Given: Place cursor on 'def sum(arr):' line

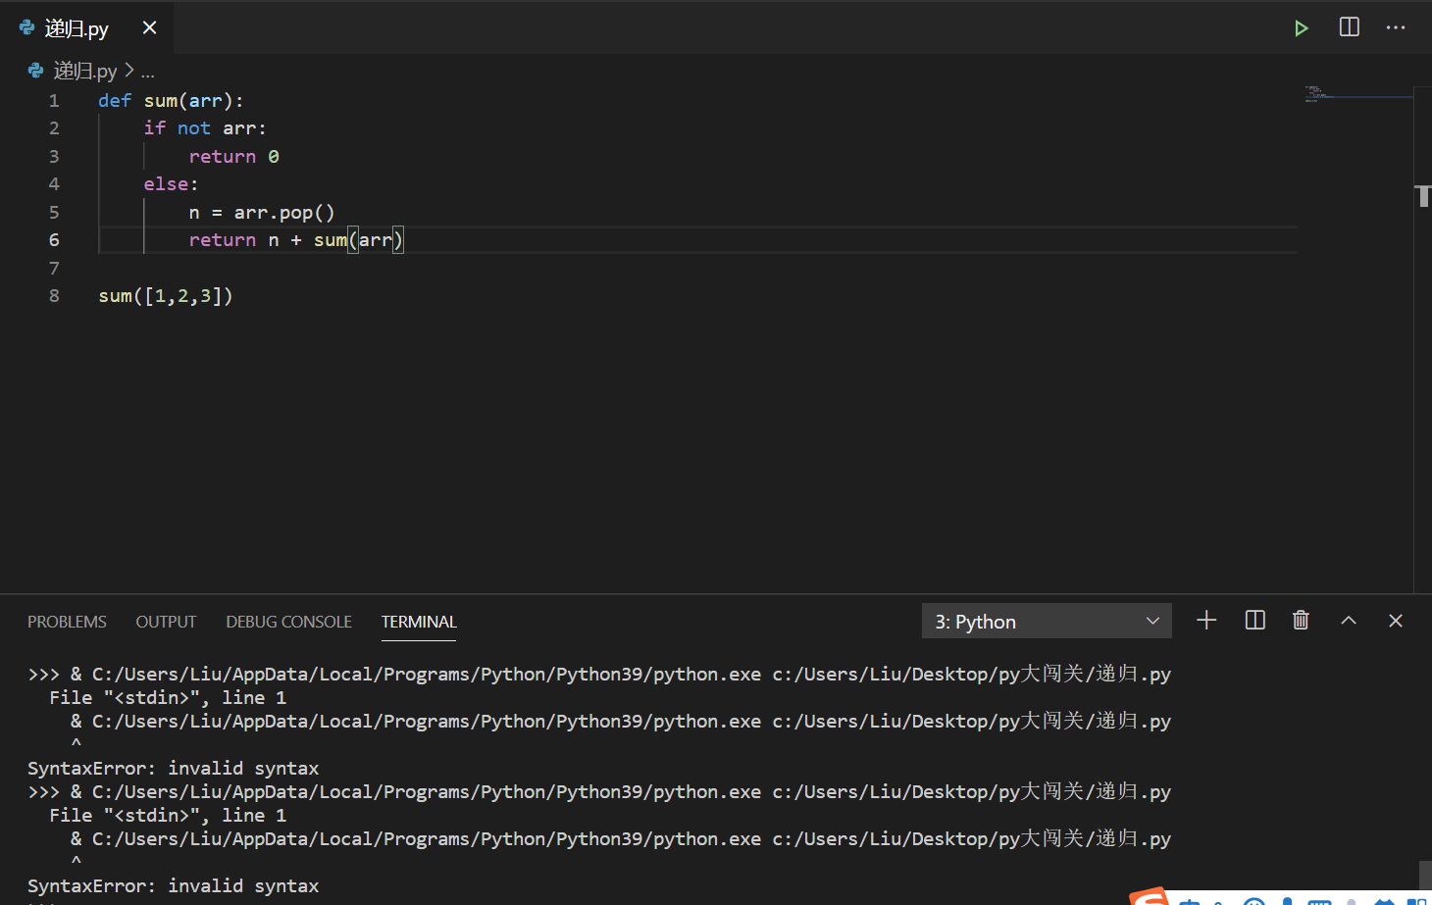Looking at the screenshot, I should (x=171, y=100).
